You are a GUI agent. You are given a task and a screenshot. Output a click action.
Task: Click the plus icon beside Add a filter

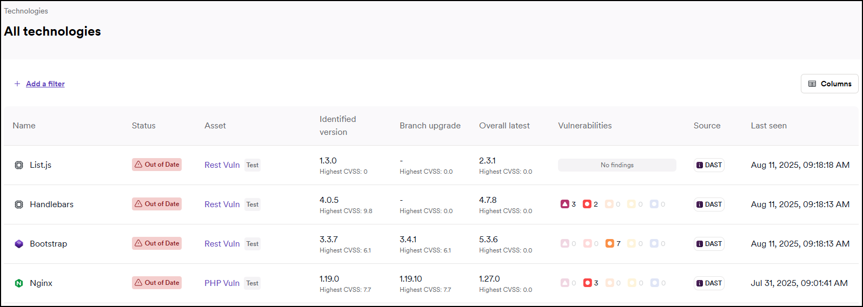click(17, 84)
